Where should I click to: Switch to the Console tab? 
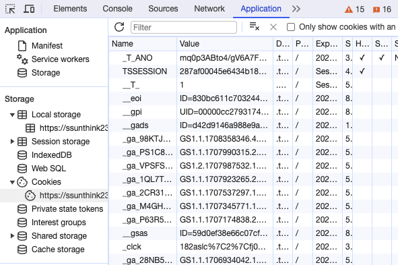[118, 9]
